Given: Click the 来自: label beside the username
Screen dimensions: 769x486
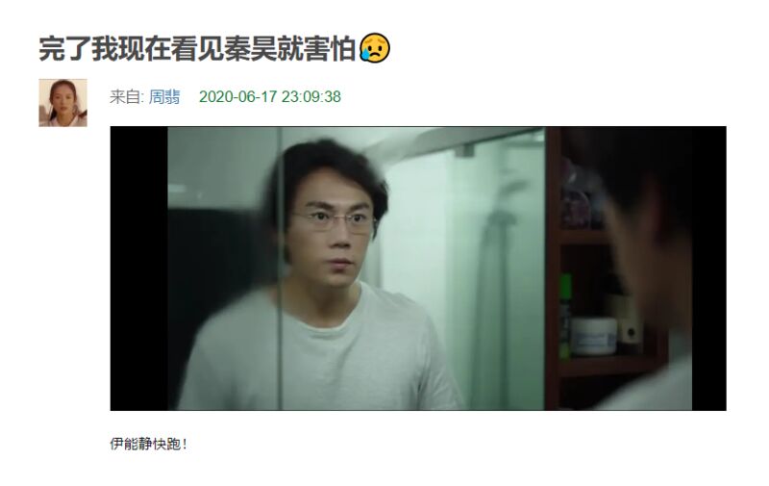Looking at the screenshot, I should coord(127,96).
